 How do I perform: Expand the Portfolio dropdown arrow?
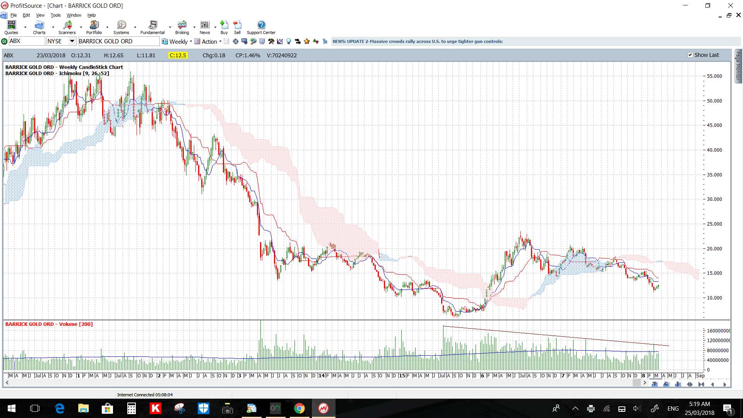pyautogui.click(x=108, y=27)
